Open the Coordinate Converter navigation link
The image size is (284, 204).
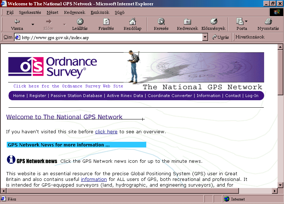coord(170,96)
